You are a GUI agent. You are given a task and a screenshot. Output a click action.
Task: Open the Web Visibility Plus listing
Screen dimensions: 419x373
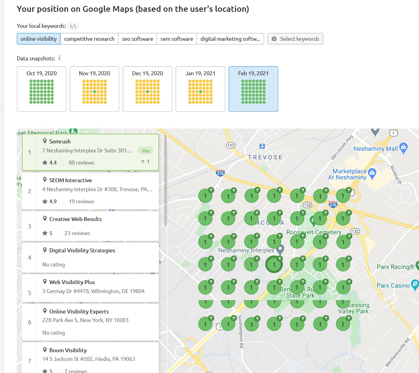[x=90, y=288]
